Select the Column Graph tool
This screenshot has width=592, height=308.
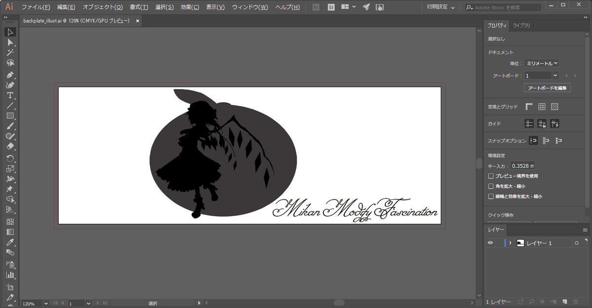tap(10, 274)
